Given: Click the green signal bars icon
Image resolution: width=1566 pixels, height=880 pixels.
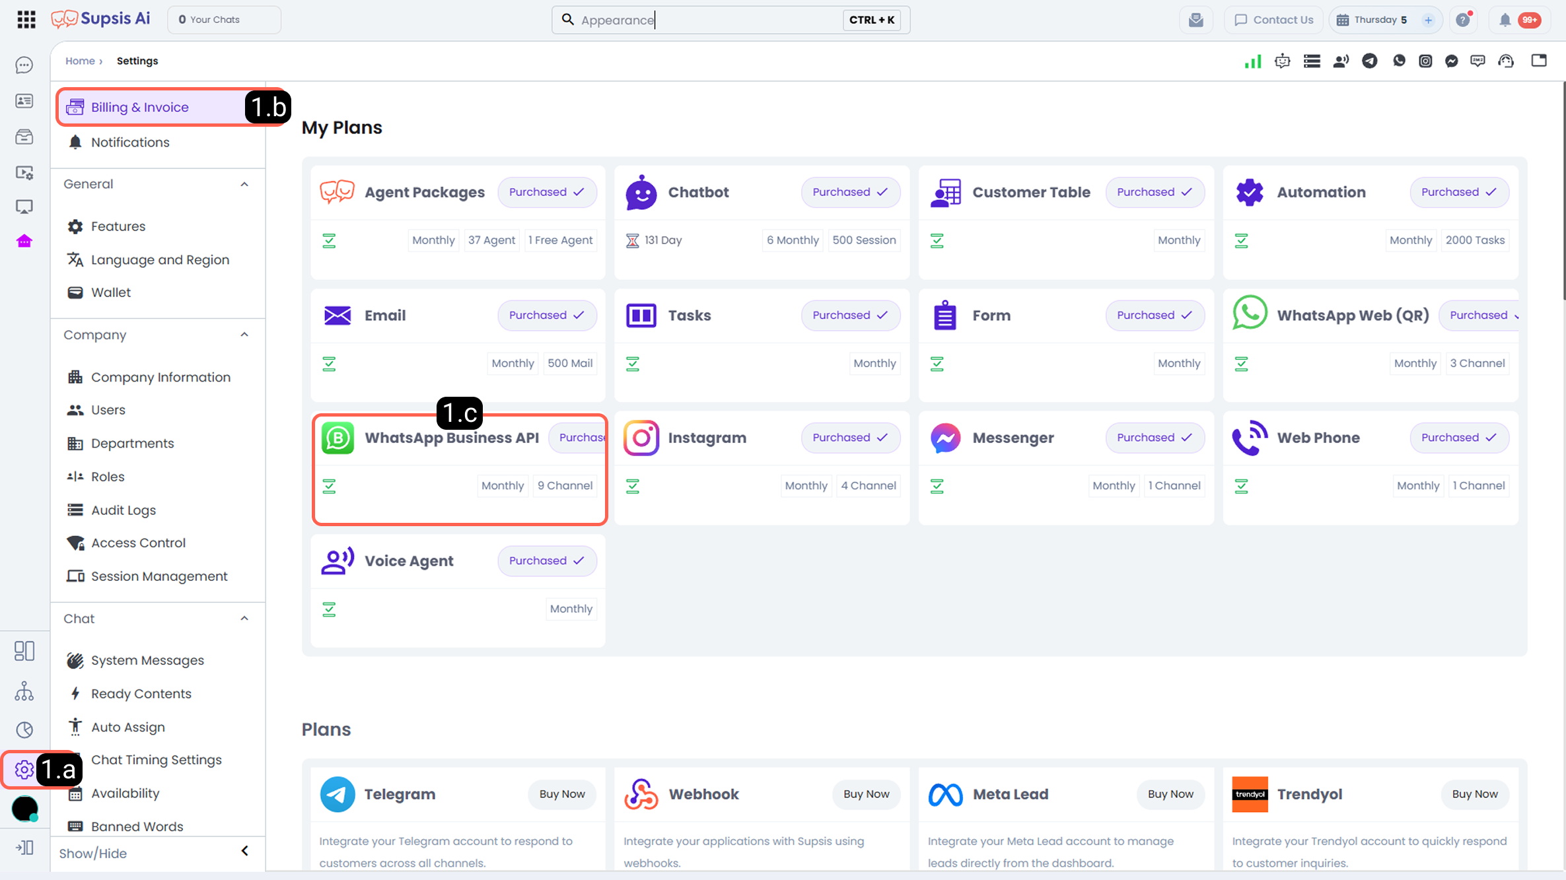Looking at the screenshot, I should [1253, 61].
